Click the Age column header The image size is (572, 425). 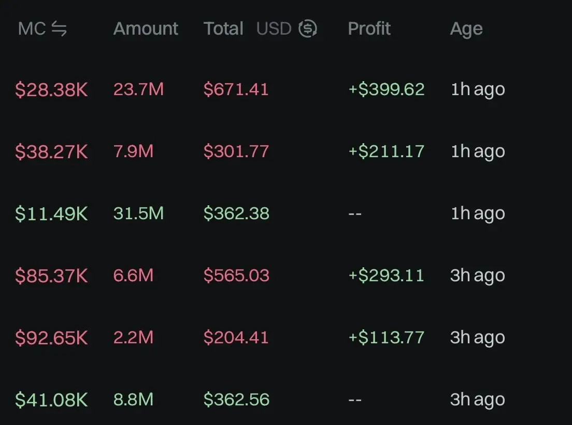click(466, 29)
